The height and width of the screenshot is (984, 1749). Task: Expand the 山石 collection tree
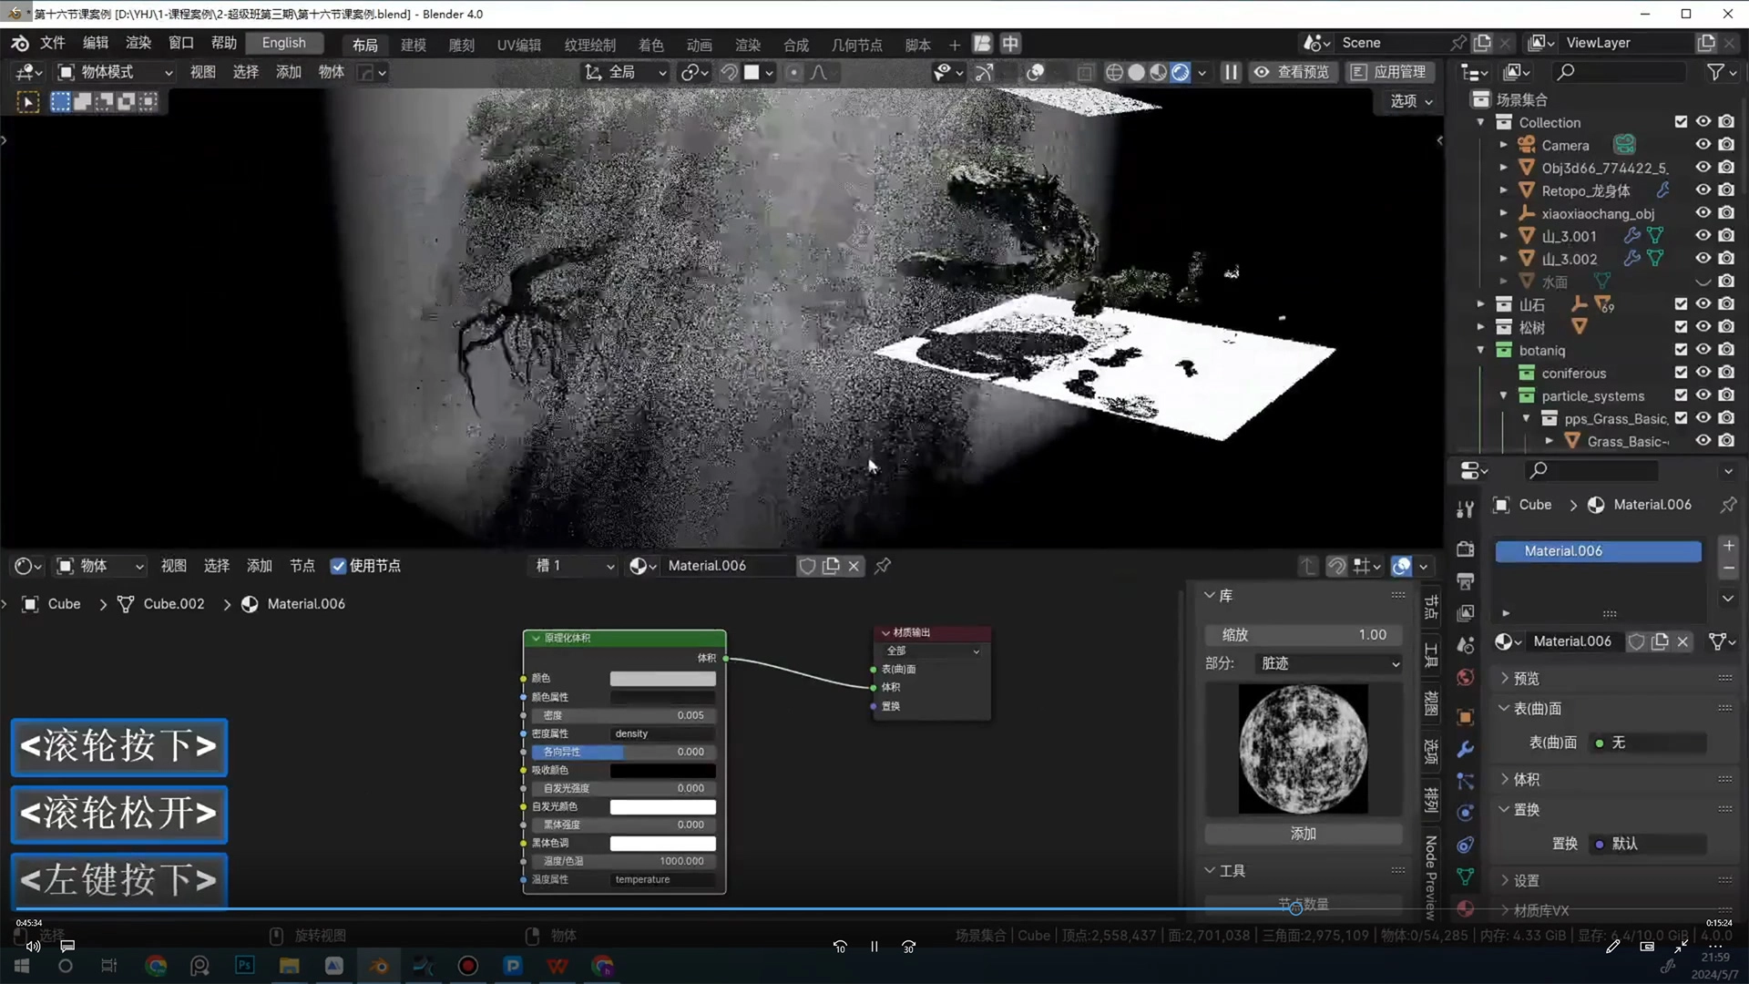click(x=1480, y=304)
